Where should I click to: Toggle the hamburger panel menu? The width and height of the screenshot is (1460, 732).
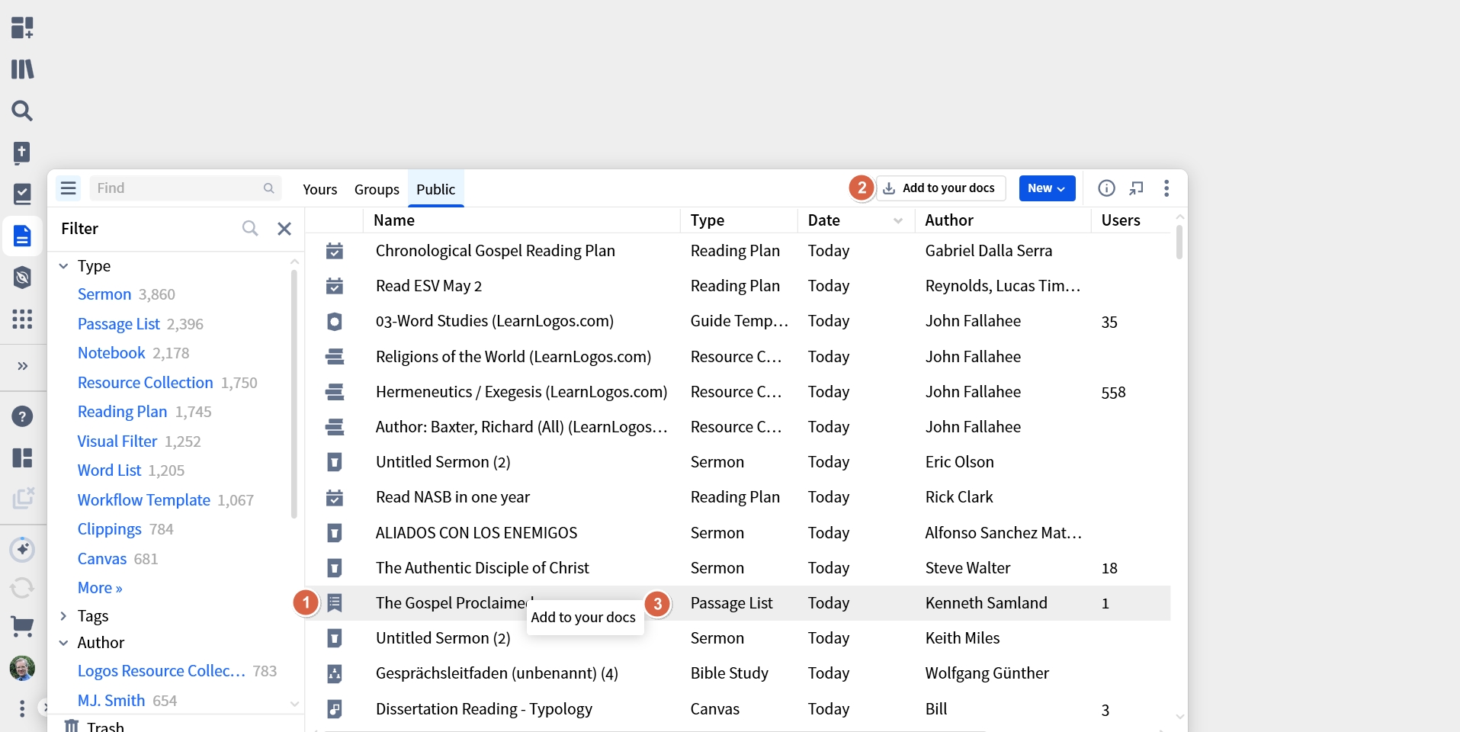point(69,188)
